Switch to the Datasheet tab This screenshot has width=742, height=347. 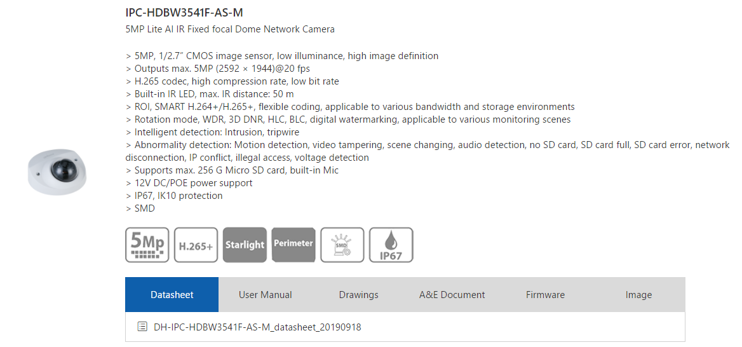172,295
